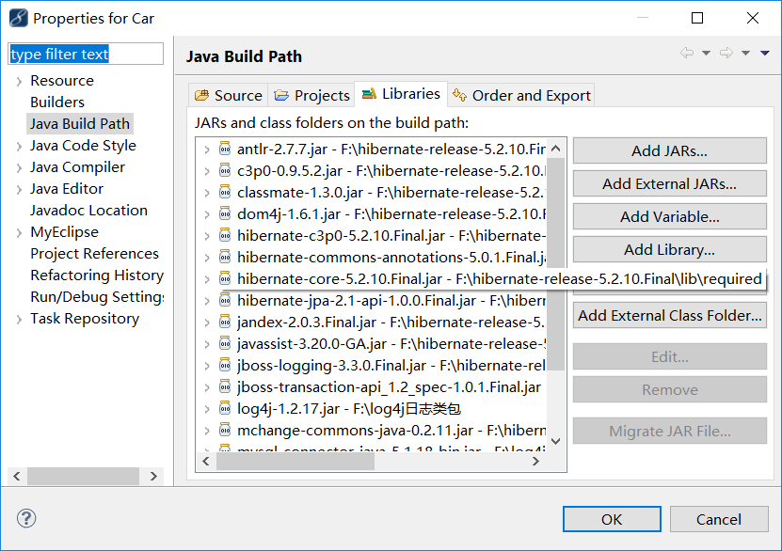Select the jandex-2.0.3.Final.jar row text
Screen dimensions: 782x551
coord(391,322)
